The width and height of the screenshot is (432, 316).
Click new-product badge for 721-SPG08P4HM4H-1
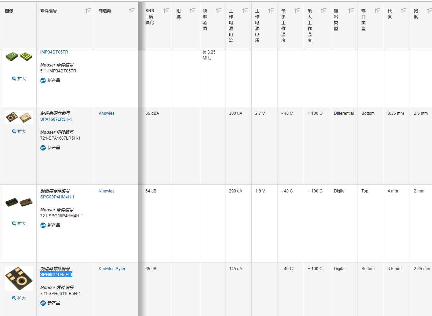click(43, 225)
